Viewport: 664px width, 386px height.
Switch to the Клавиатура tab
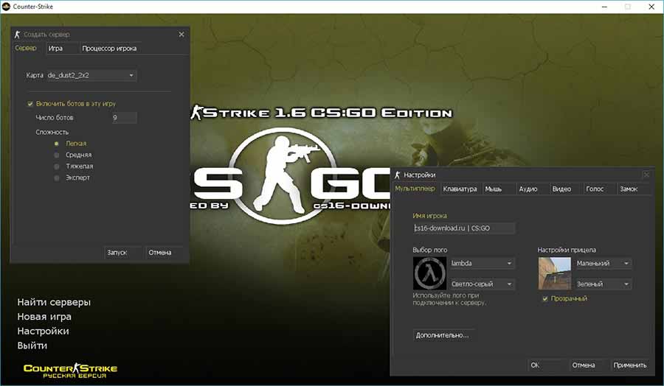[460, 189]
